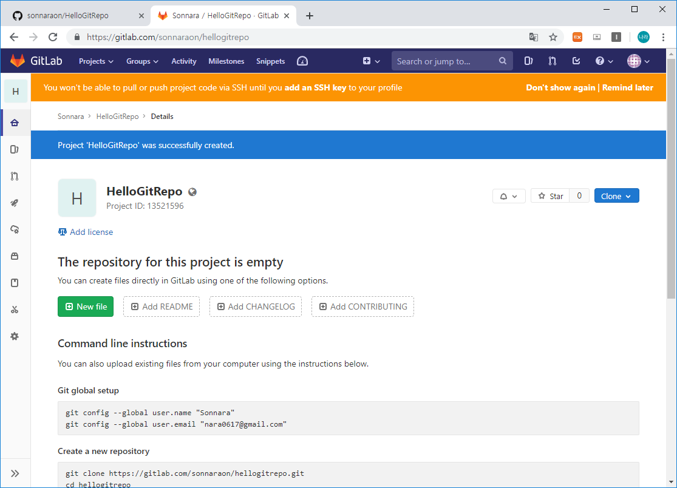Open To-Do list icon in top navbar
The image size is (677, 488).
[x=576, y=61]
